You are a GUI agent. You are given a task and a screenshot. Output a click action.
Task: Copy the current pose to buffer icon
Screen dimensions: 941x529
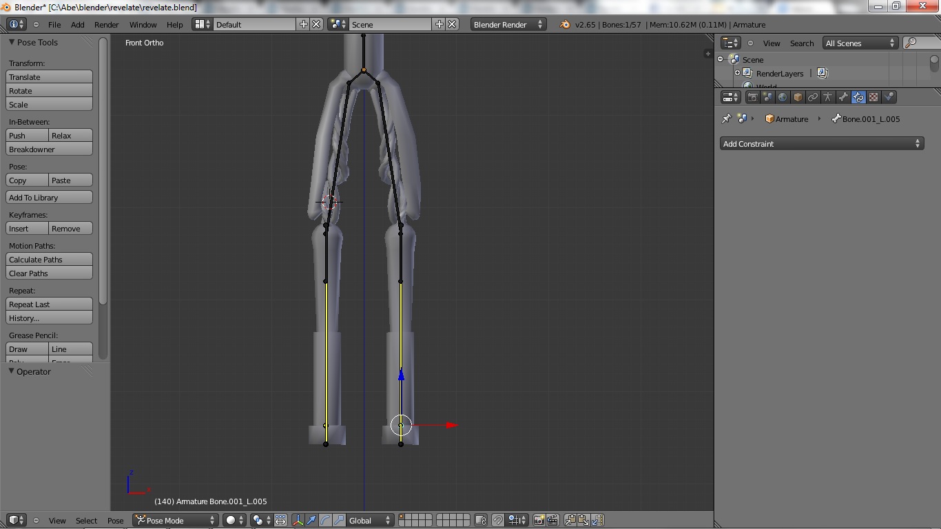point(570,520)
